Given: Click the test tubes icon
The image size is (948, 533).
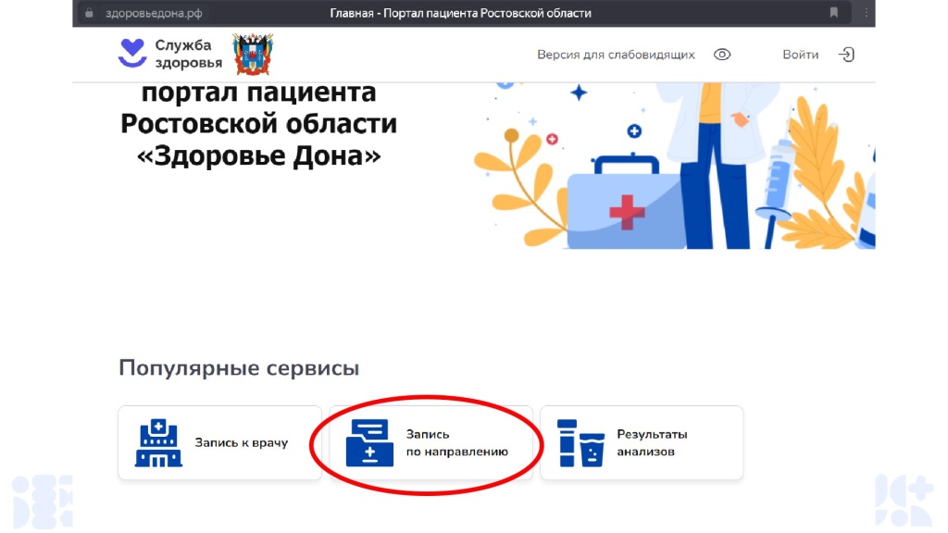Looking at the screenshot, I should pos(580,443).
